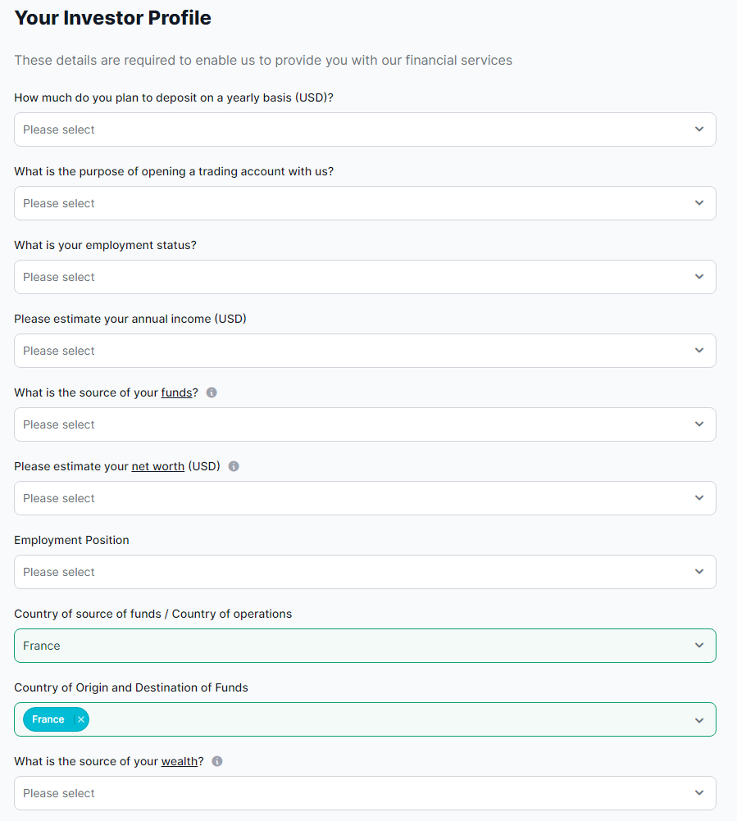The image size is (737, 821).
Task: Open the source of funds dropdown
Action: 365,424
